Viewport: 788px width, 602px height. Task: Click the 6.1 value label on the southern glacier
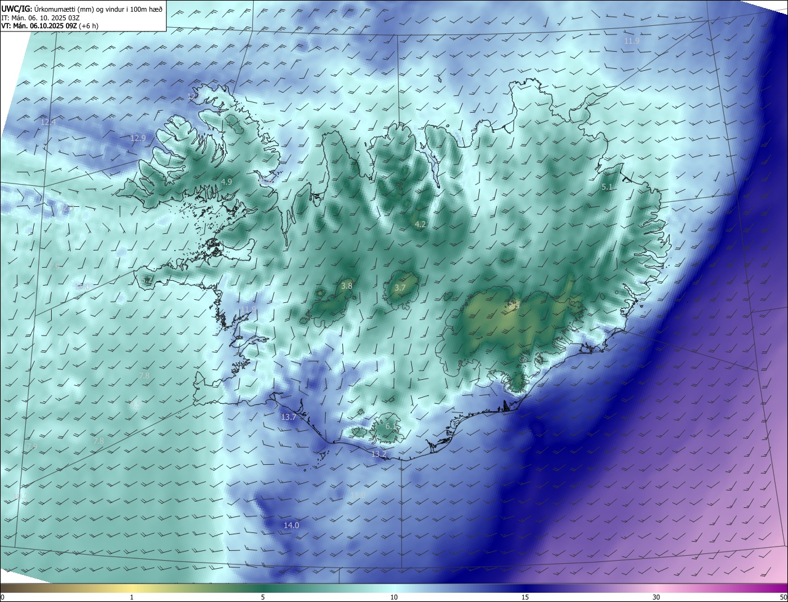(391, 427)
